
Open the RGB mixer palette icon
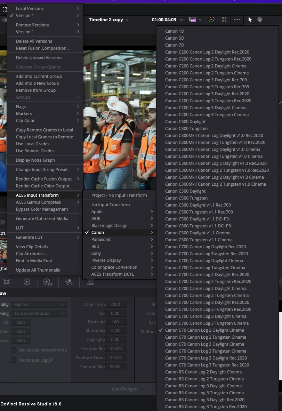pyautogui.click(x=69, y=282)
